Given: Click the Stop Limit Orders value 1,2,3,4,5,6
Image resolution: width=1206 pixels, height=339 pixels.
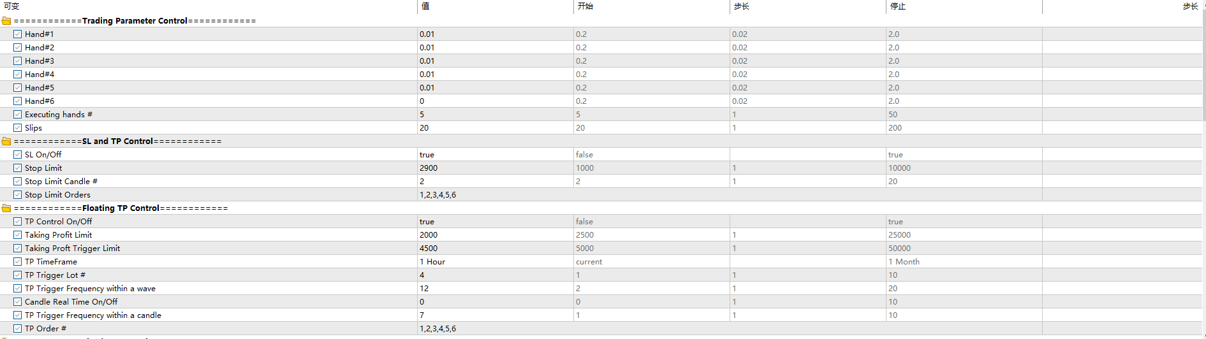Looking at the screenshot, I should tap(495, 195).
